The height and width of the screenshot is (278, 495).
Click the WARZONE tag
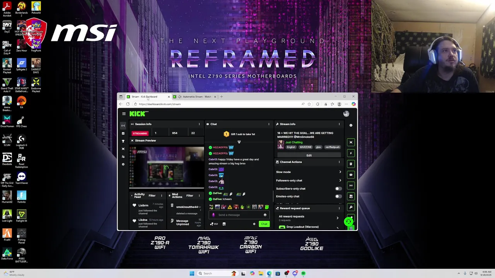click(306, 147)
